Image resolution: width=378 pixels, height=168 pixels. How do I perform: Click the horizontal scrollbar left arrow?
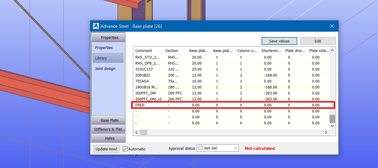tap(136, 132)
